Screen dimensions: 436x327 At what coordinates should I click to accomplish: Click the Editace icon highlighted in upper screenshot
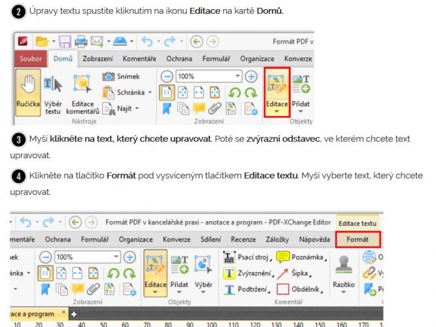coord(277,92)
